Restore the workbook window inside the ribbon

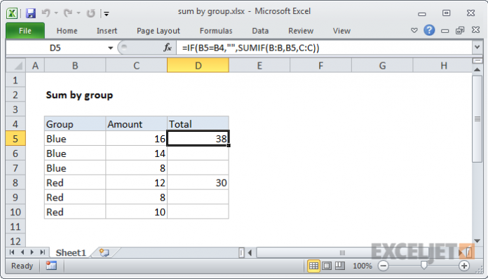click(460, 30)
